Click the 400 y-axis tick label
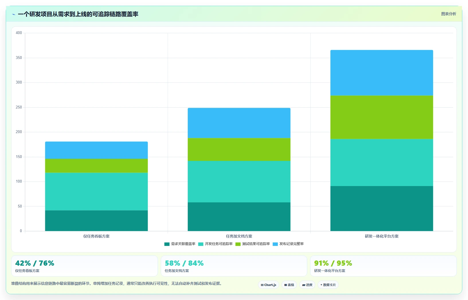Image resolution: width=468 pixels, height=300 pixels. click(19, 33)
